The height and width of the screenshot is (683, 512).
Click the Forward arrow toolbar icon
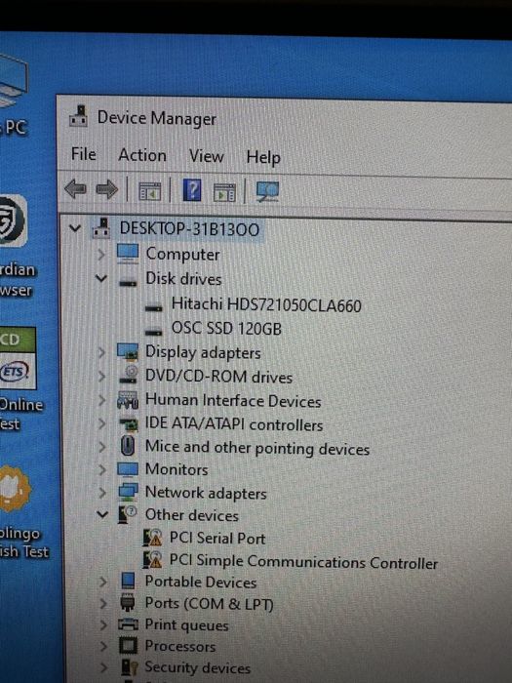click(107, 189)
